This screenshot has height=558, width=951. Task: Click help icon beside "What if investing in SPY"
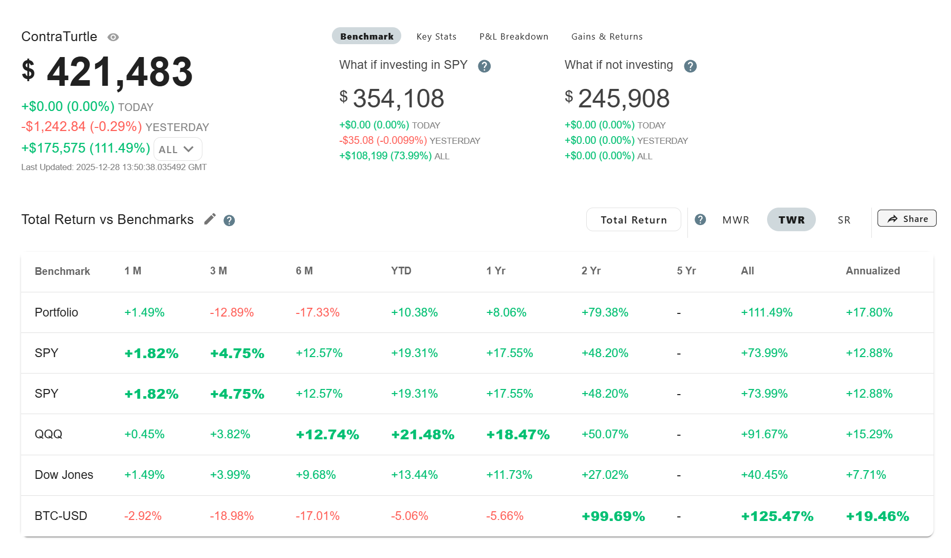point(484,66)
